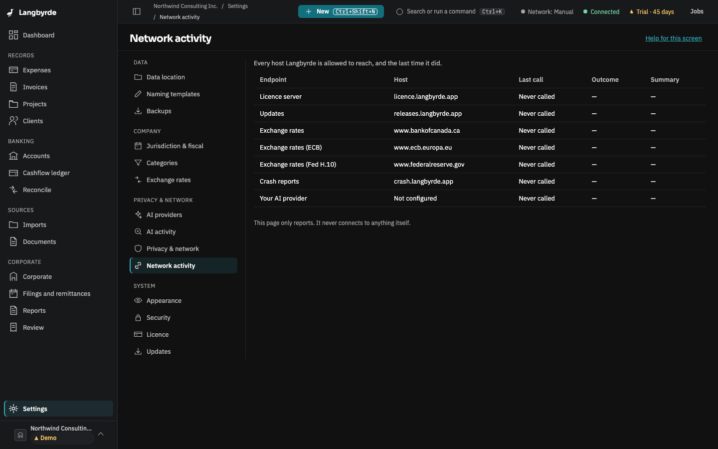
Task: Click the Reconcile arrows icon
Action: (x=13, y=190)
